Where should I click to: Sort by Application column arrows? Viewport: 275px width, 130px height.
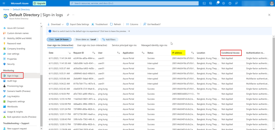pyautogui.click(x=143, y=53)
